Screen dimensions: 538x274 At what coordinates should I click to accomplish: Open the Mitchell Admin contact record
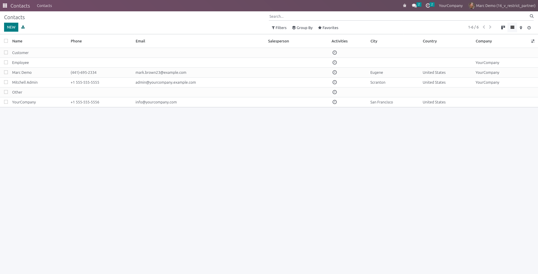tap(25, 82)
